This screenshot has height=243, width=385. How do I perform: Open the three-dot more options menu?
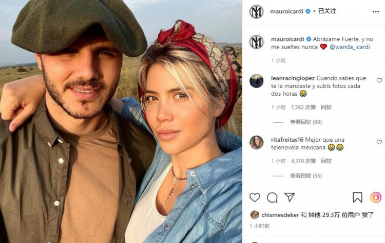coord(376,12)
